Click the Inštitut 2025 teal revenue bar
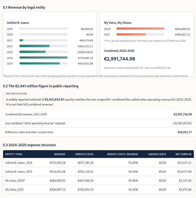Viewport: 196px width, 198px height. point(40,64)
